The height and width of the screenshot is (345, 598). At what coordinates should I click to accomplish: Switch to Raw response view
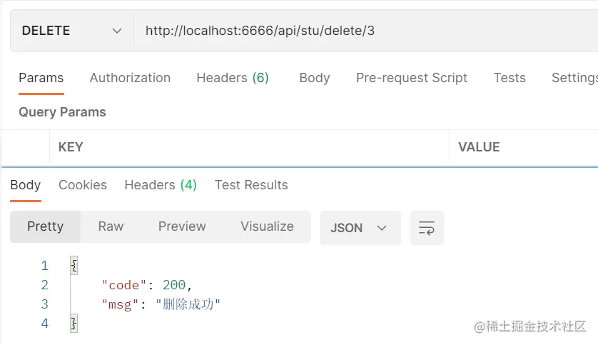click(x=111, y=226)
